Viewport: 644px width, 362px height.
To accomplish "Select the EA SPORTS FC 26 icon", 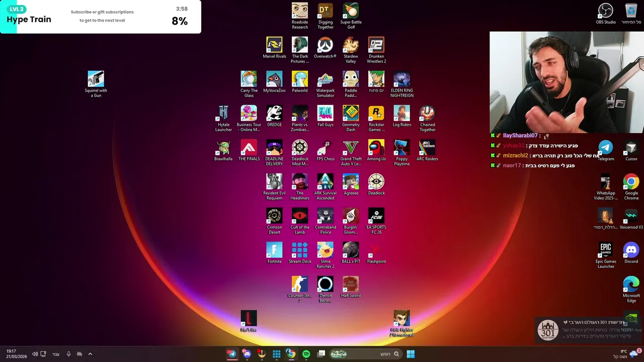I will (x=376, y=221).
